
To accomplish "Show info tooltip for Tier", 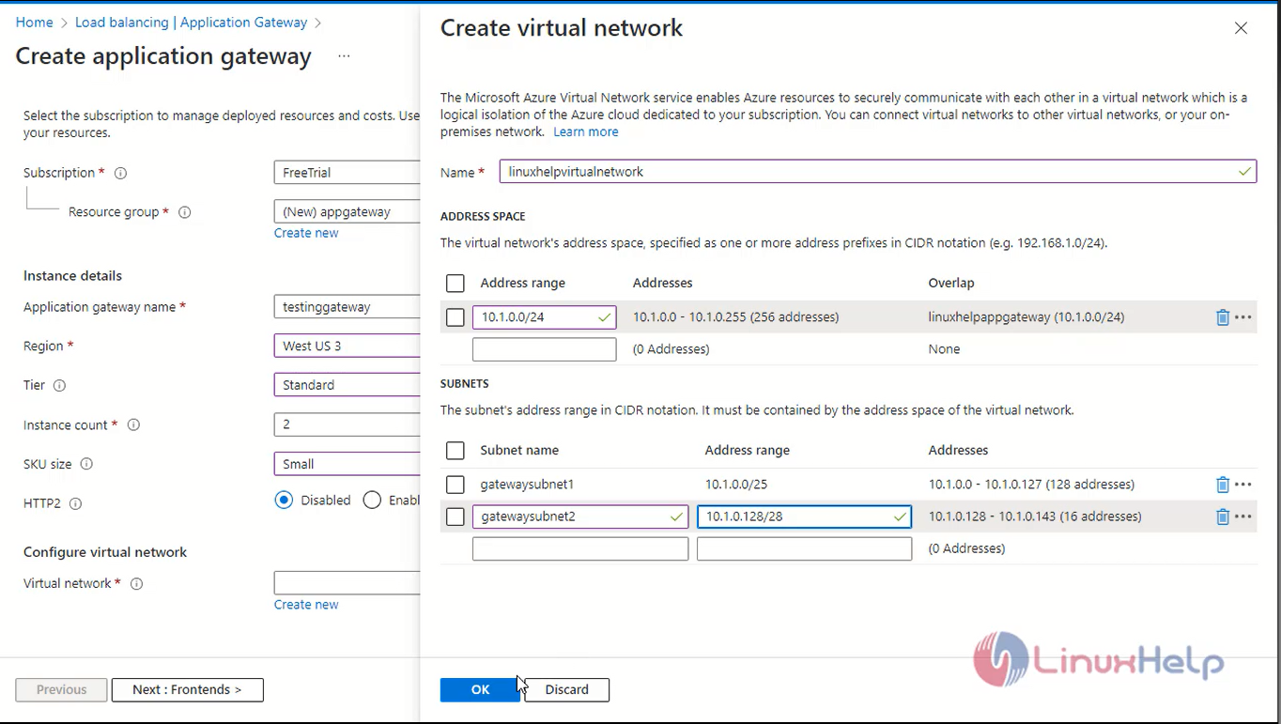I will point(60,386).
